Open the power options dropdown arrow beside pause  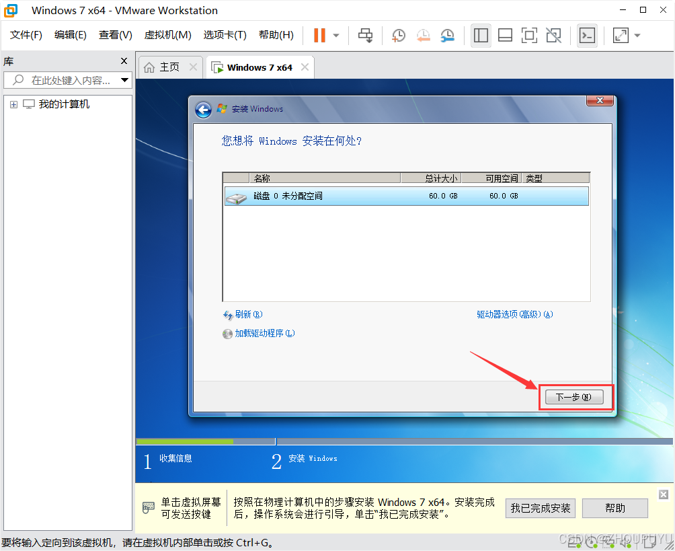click(x=336, y=36)
